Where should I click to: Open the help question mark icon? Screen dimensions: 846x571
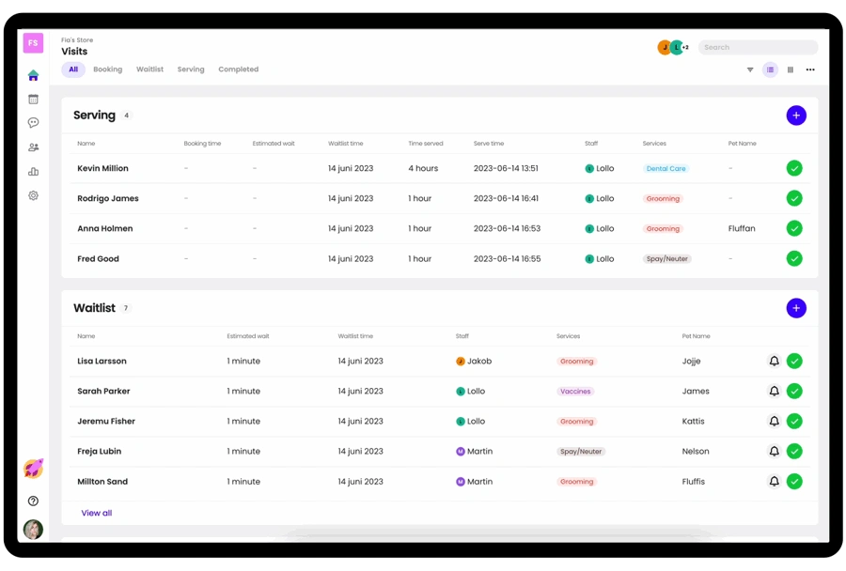pos(33,501)
